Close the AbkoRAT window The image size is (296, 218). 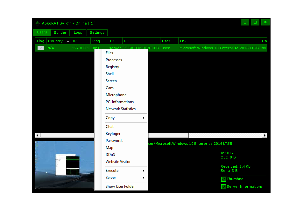265,22
